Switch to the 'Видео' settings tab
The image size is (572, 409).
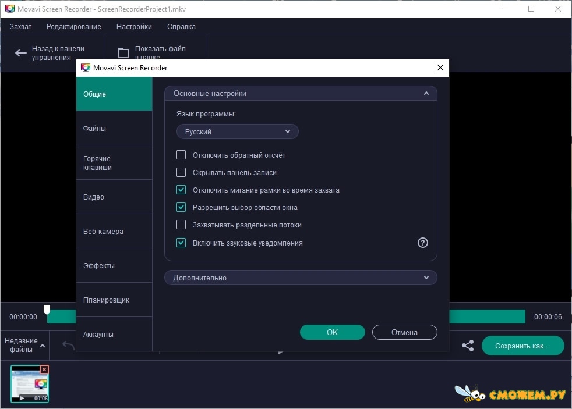(114, 197)
